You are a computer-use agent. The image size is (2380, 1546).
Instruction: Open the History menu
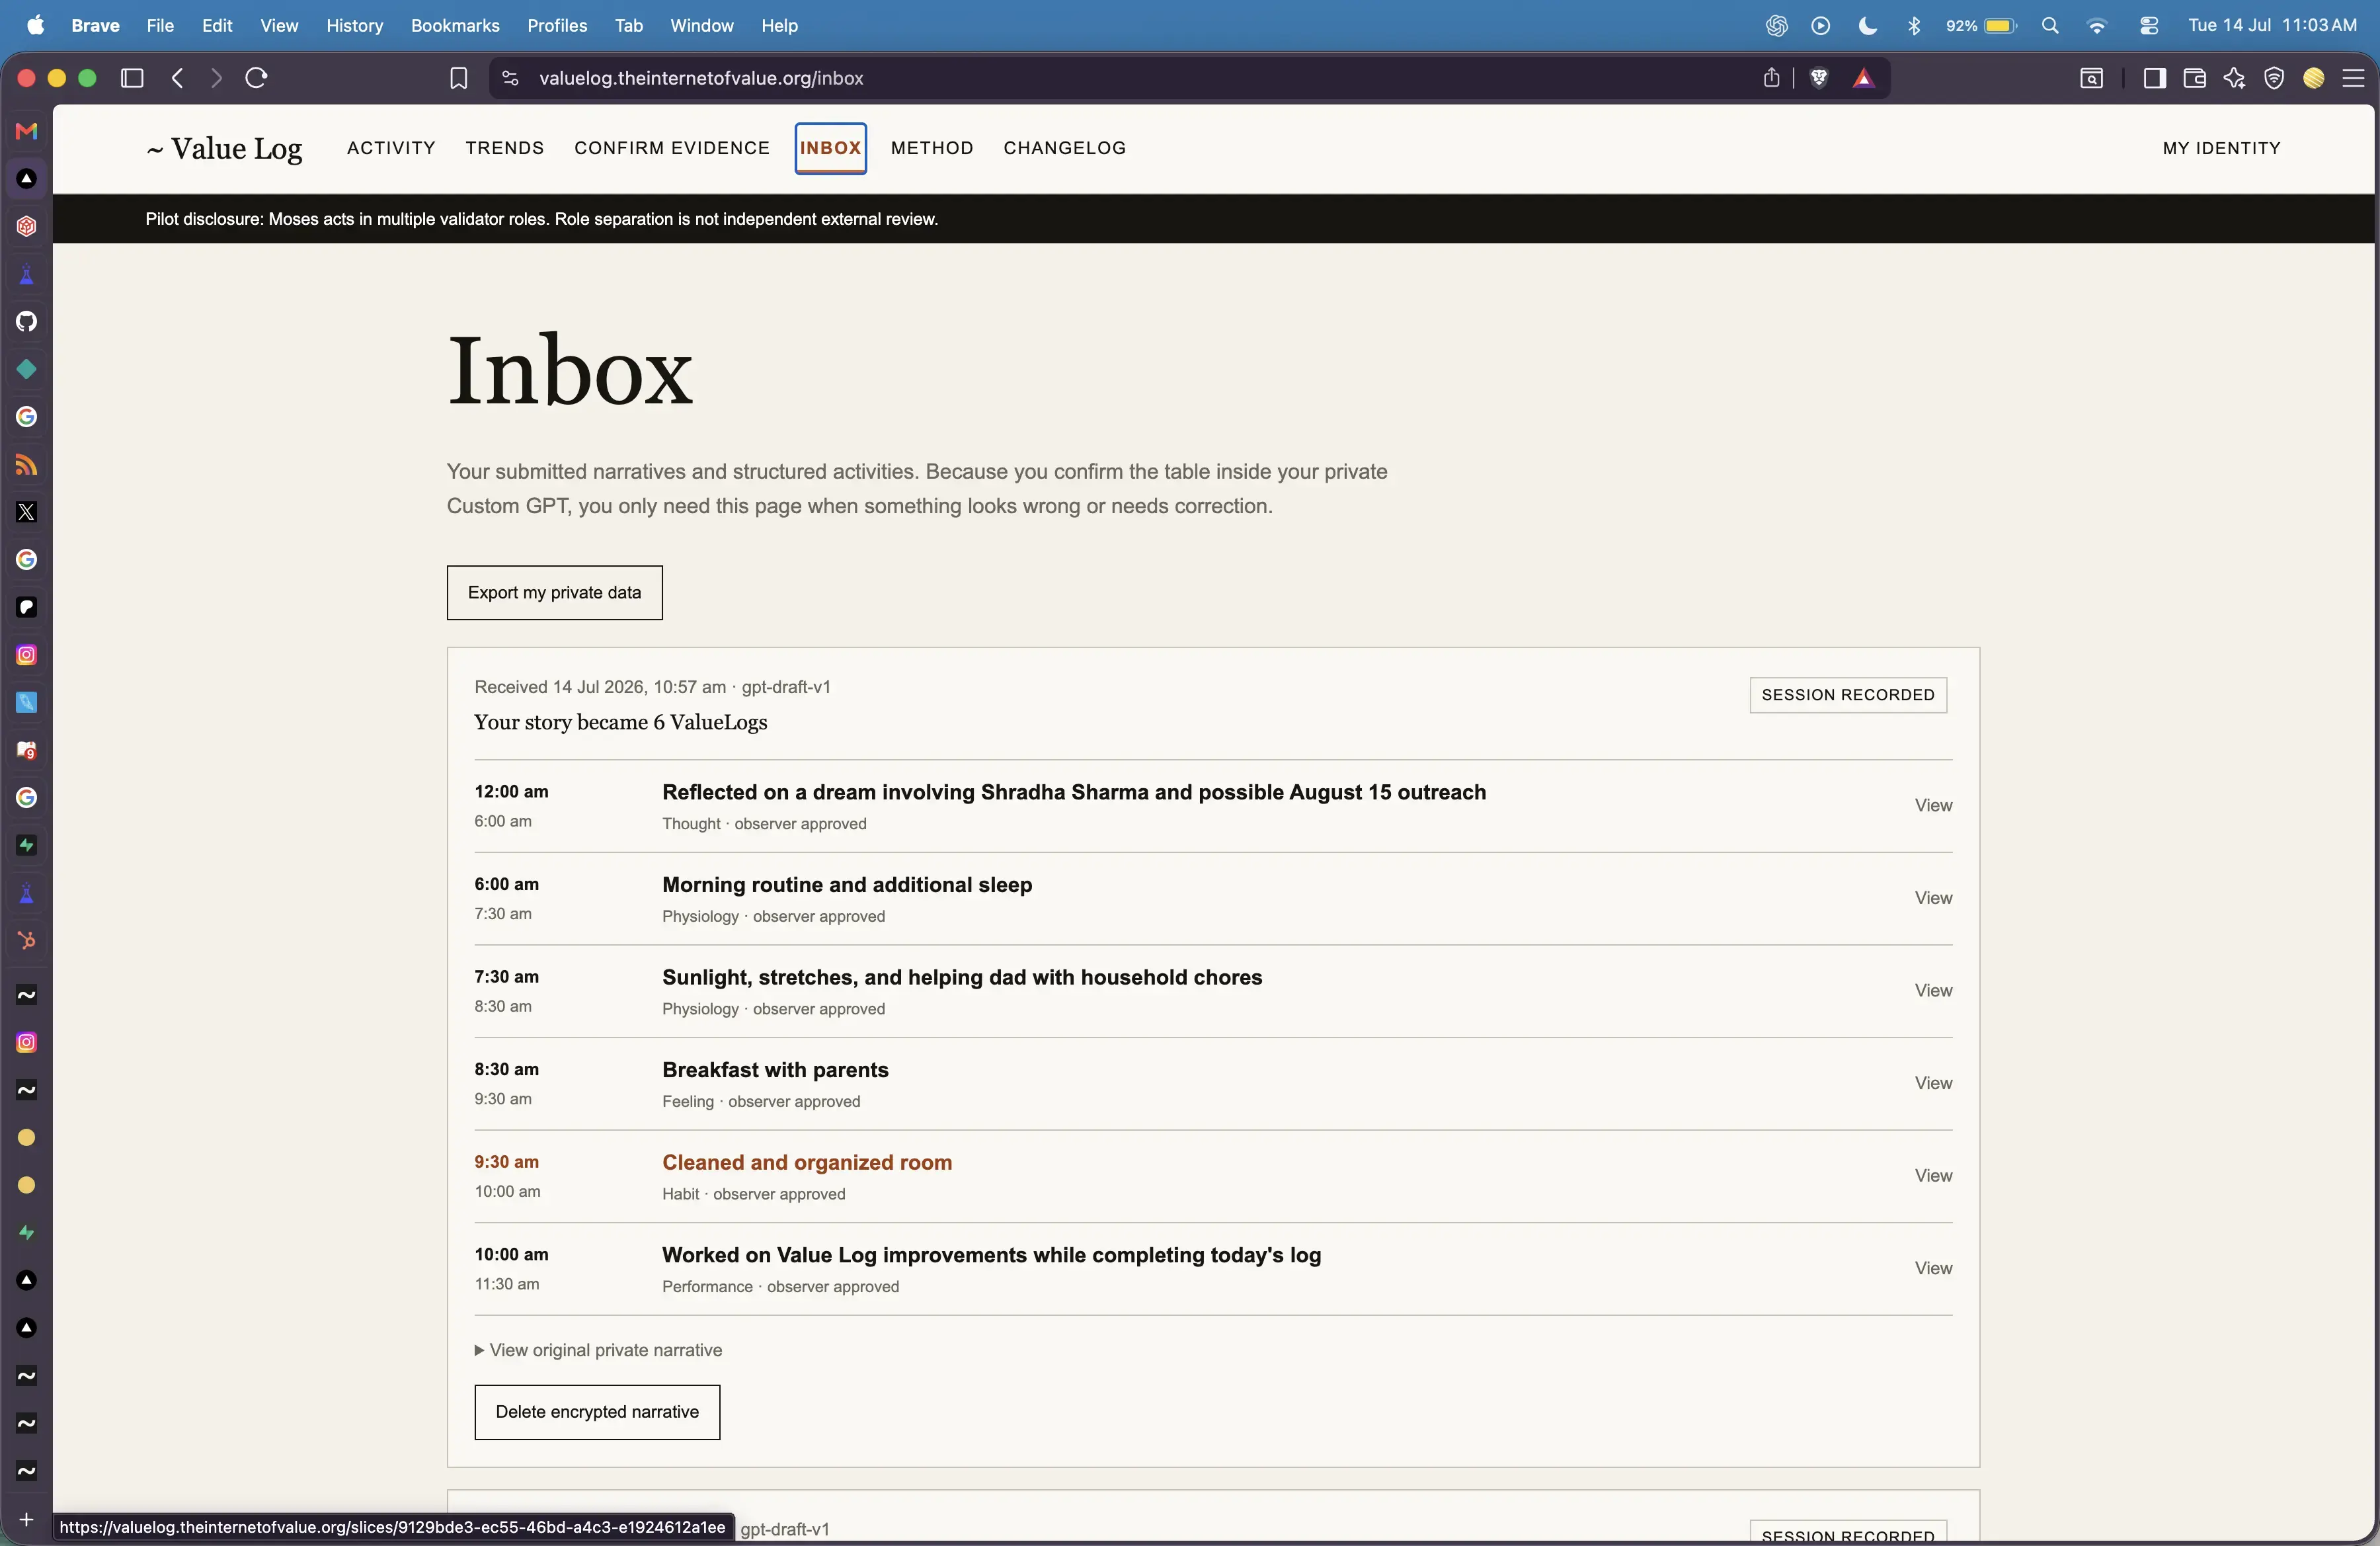[355, 26]
